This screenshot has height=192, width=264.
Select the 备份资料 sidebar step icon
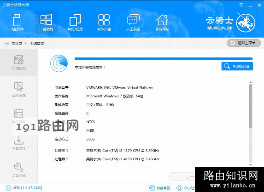coord(19,113)
